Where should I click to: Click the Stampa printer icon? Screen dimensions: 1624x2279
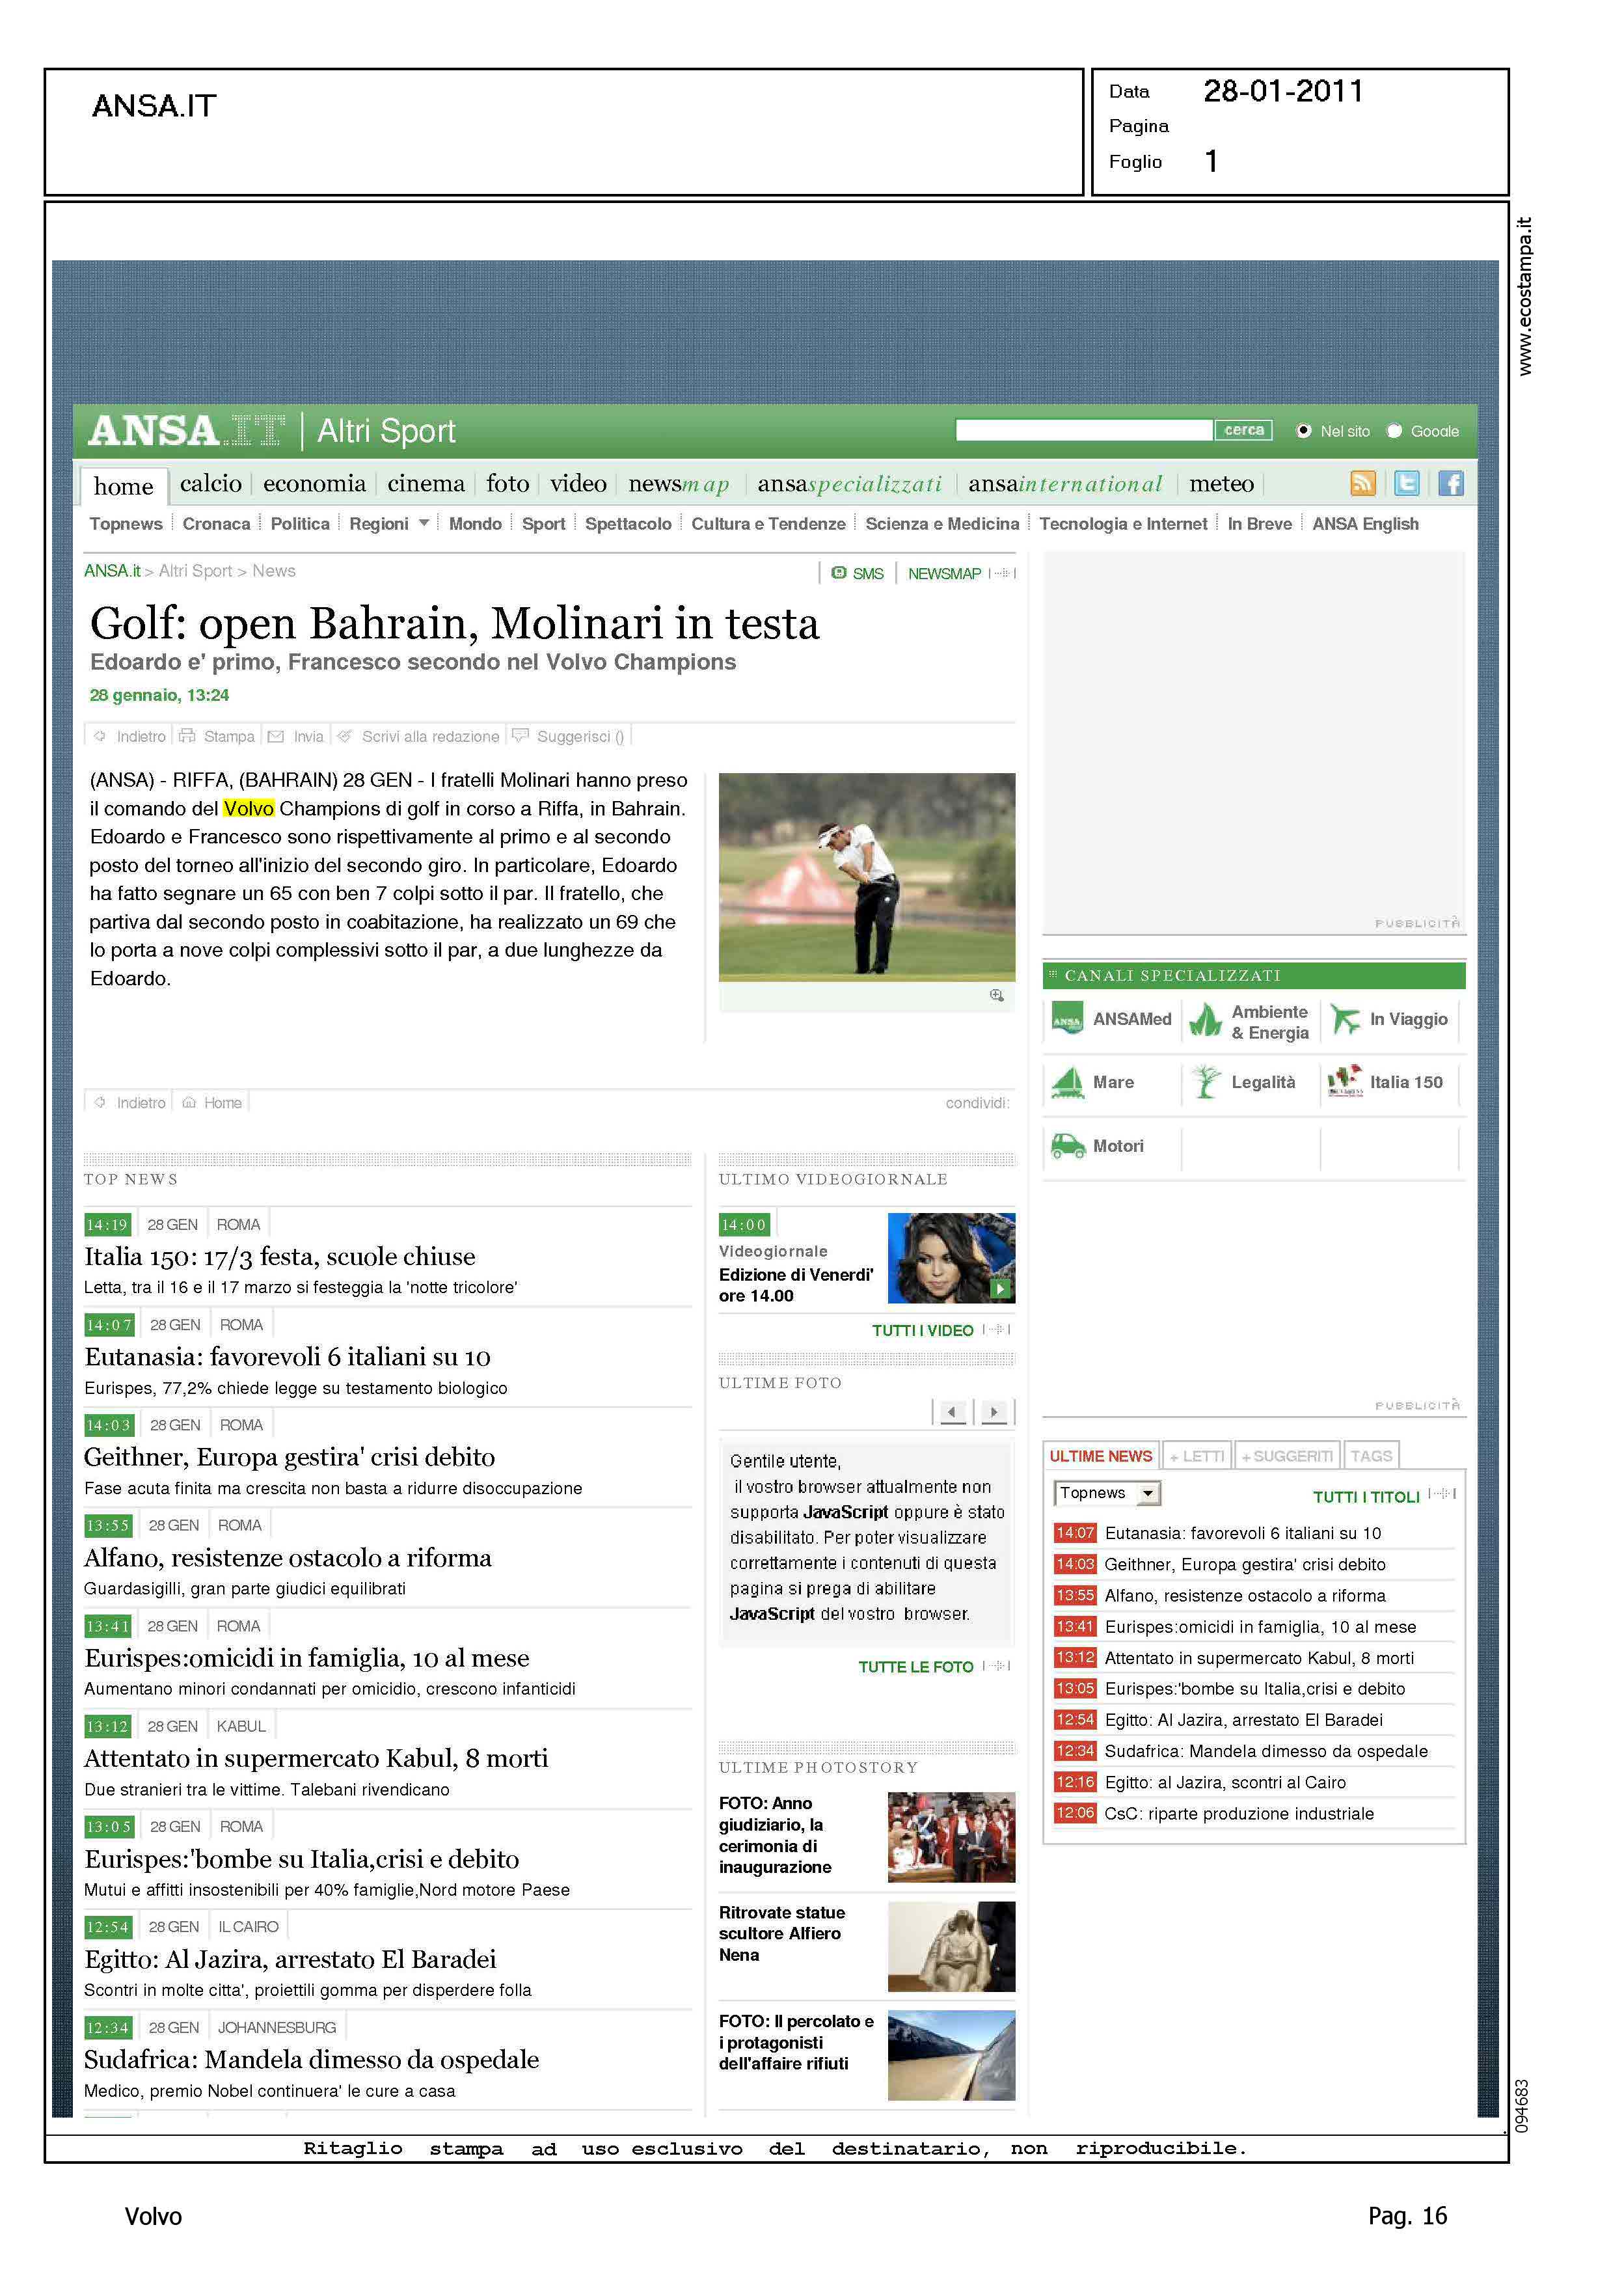click(x=187, y=736)
